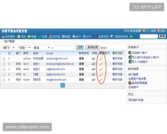Open 在线用户 online users
This screenshot has height=134, width=167.
pos(133,87)
